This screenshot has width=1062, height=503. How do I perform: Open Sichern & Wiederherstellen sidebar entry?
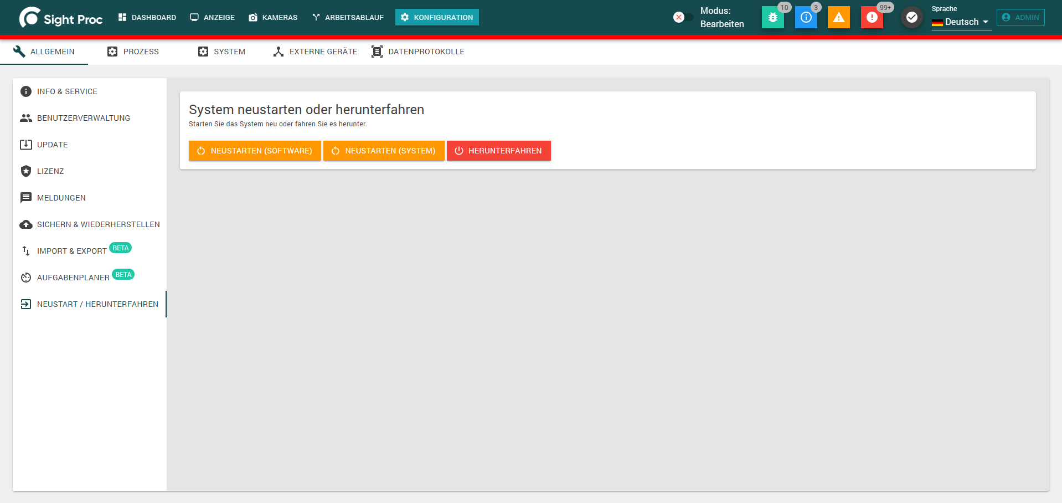[x=89, y=224]
